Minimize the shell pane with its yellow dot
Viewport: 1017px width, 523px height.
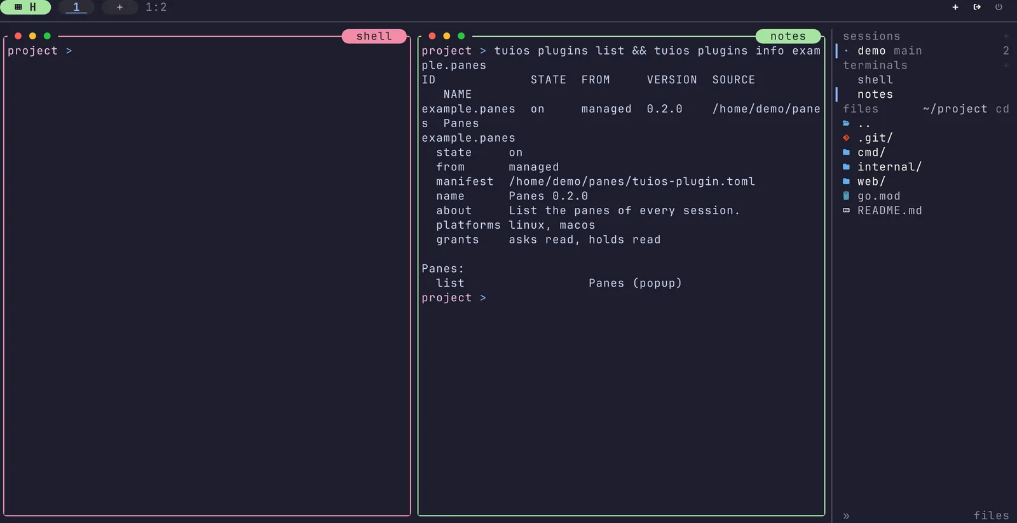point(32,36)
